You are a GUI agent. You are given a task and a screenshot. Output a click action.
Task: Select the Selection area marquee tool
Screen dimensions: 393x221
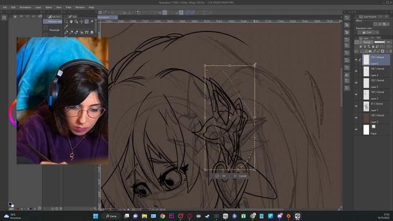(x=87, y=22)
